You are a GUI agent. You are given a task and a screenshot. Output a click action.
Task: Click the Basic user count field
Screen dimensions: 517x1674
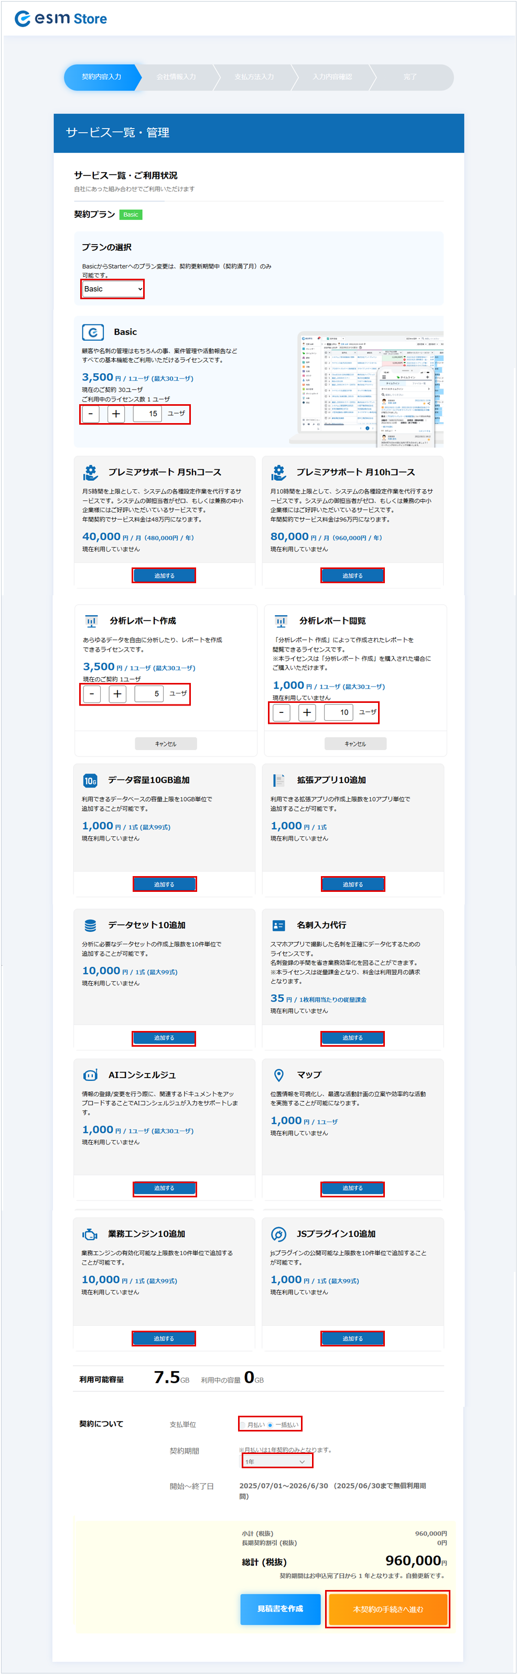click(x=147, y=414)
